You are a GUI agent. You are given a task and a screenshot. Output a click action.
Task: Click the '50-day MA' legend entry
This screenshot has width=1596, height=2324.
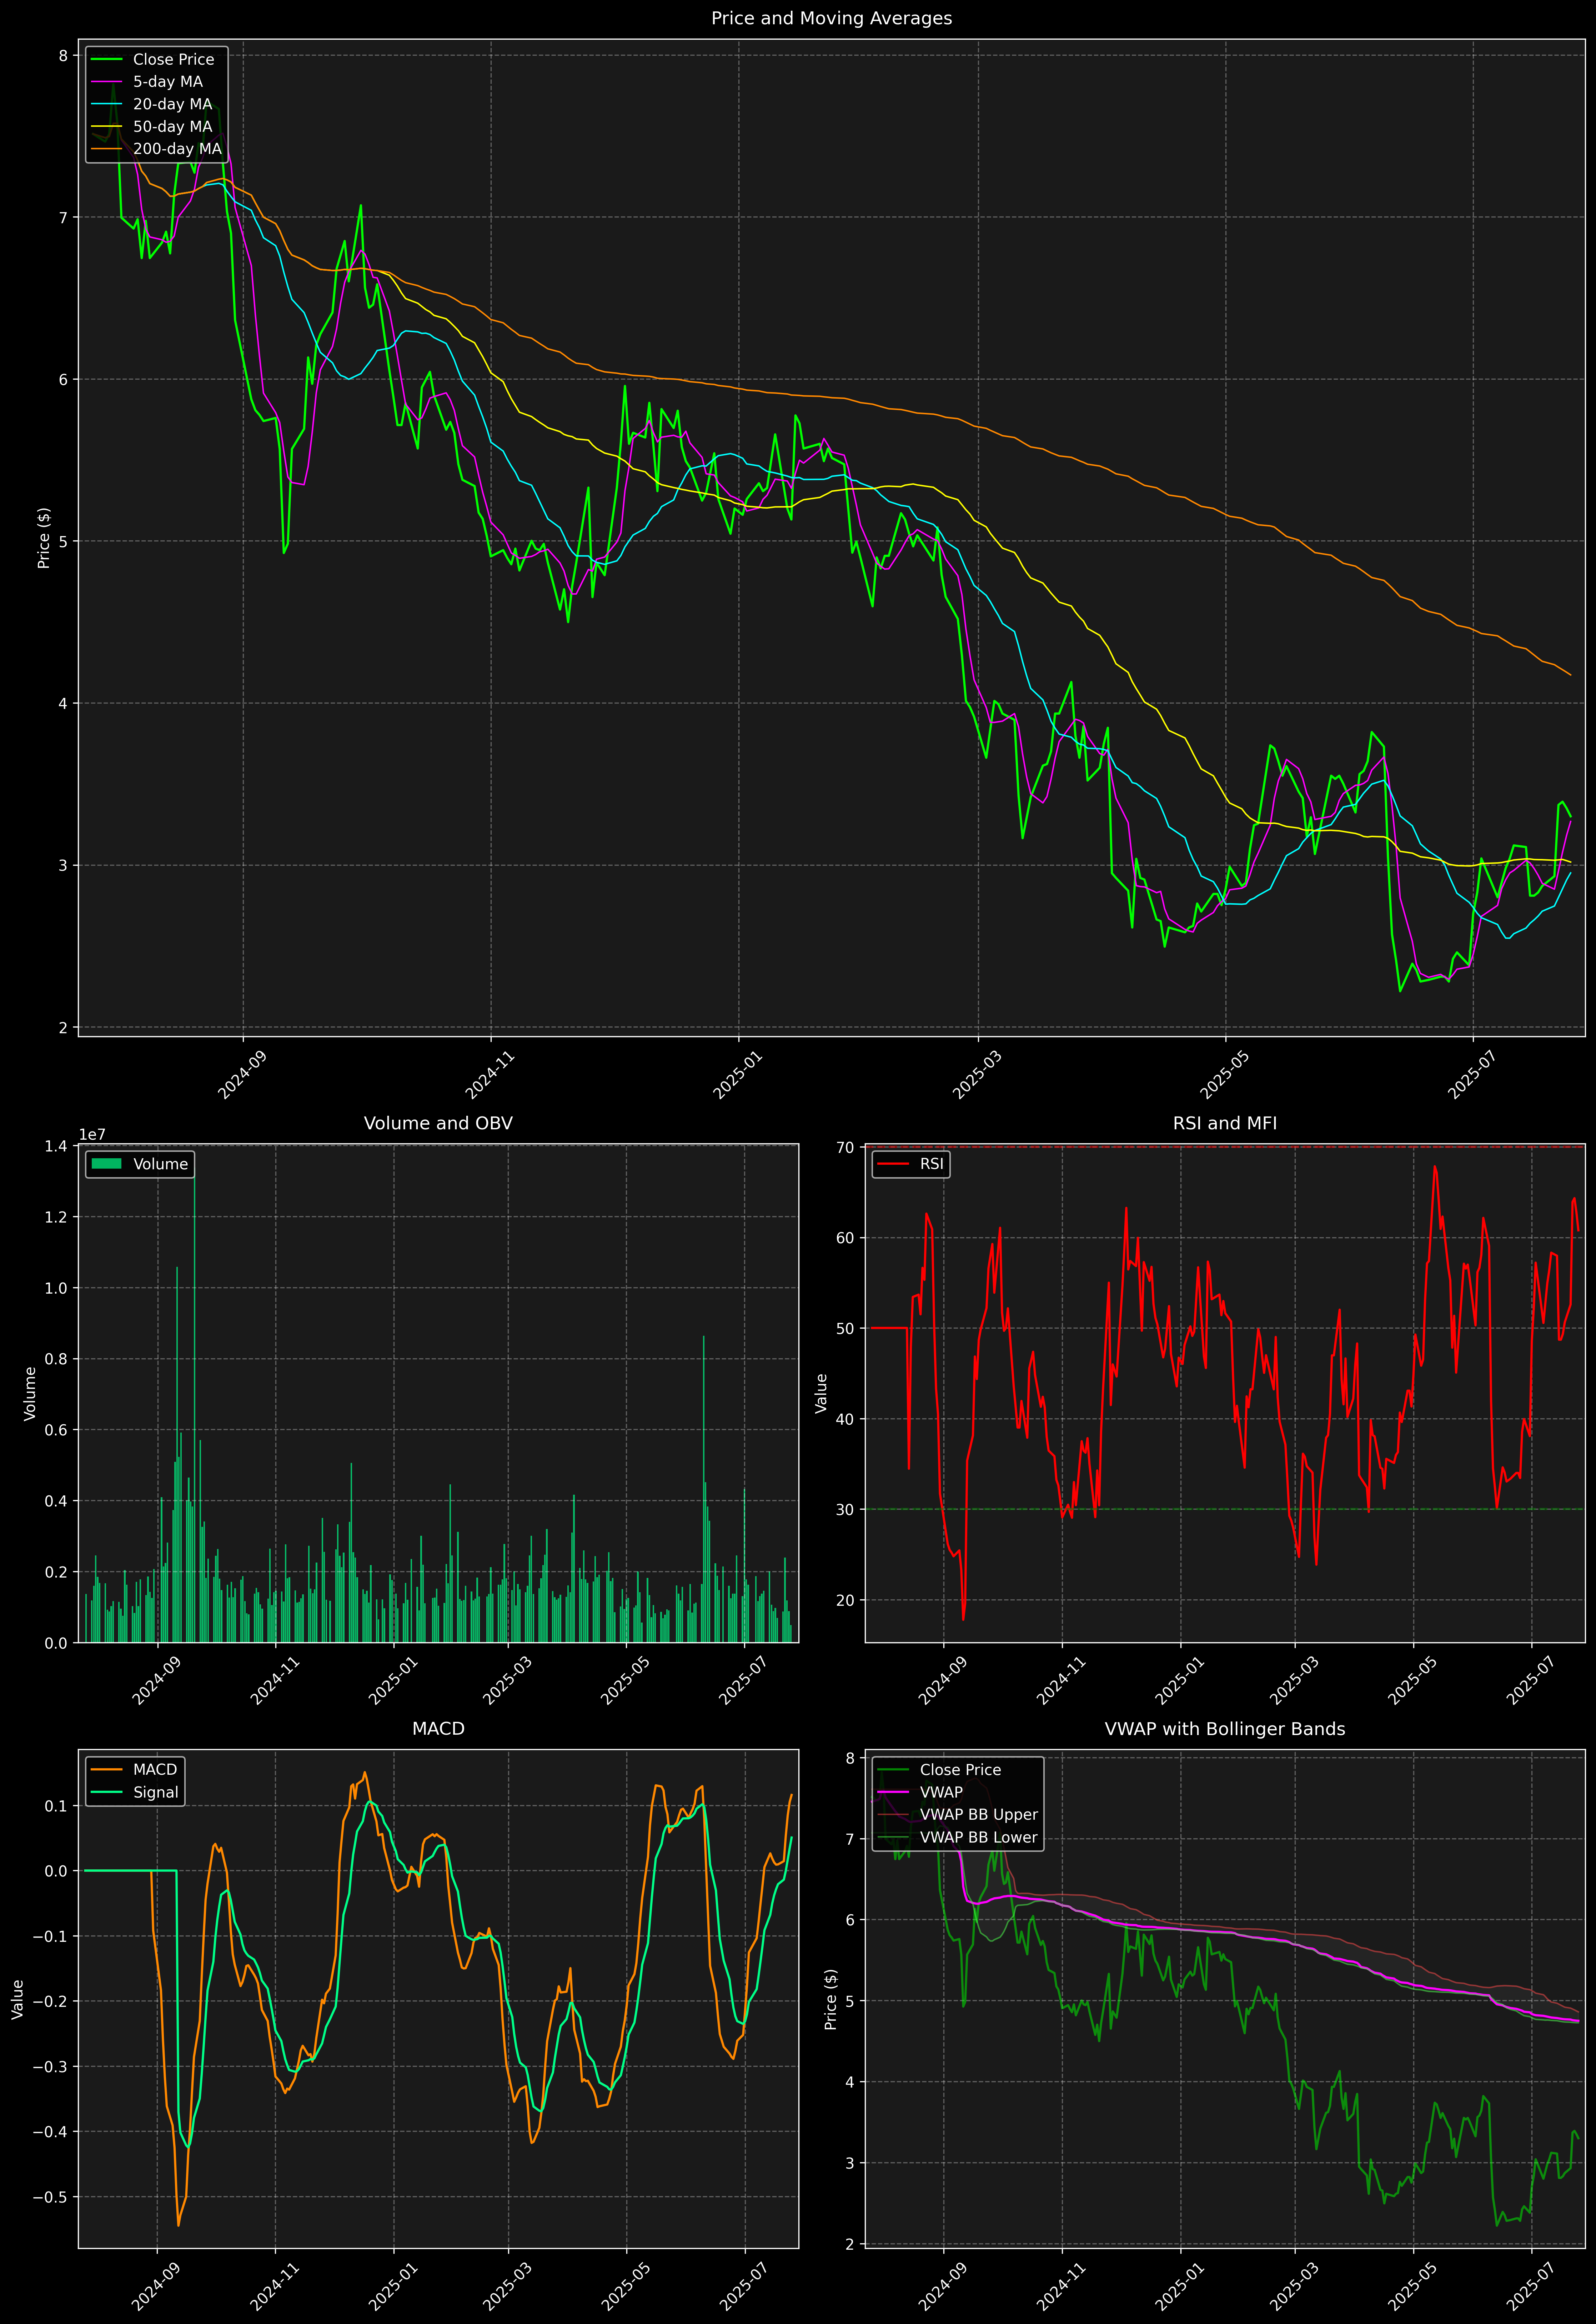point(172,127)
